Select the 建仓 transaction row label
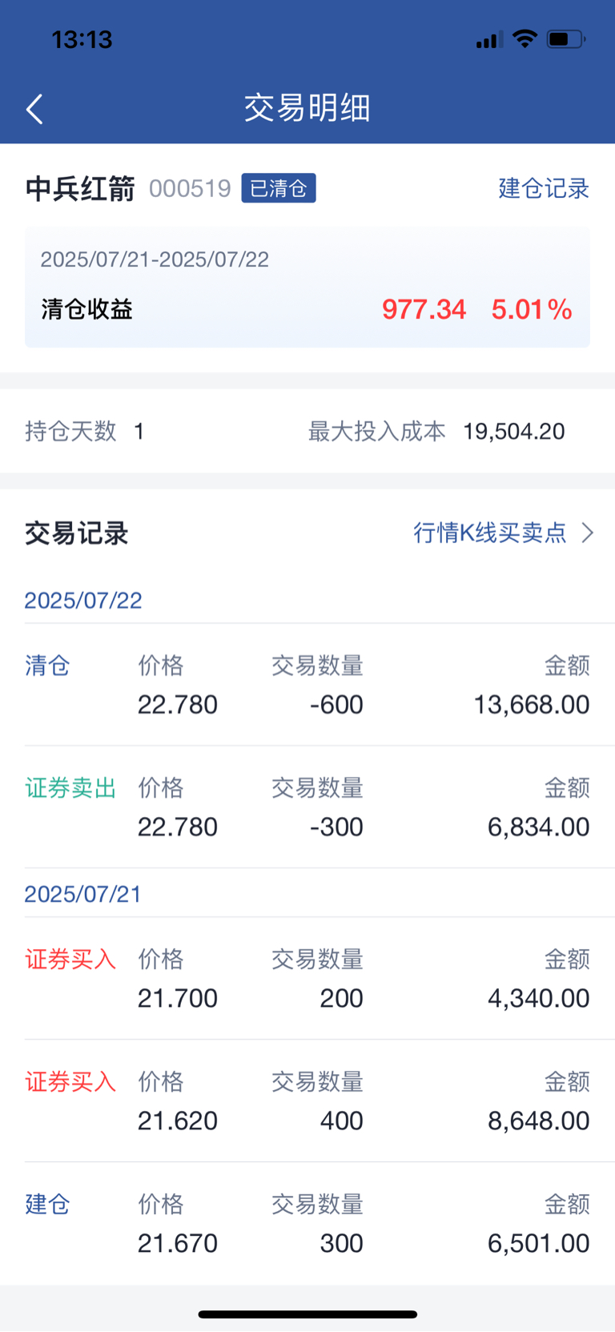 pyautogui.click(x=47, y=1205)
